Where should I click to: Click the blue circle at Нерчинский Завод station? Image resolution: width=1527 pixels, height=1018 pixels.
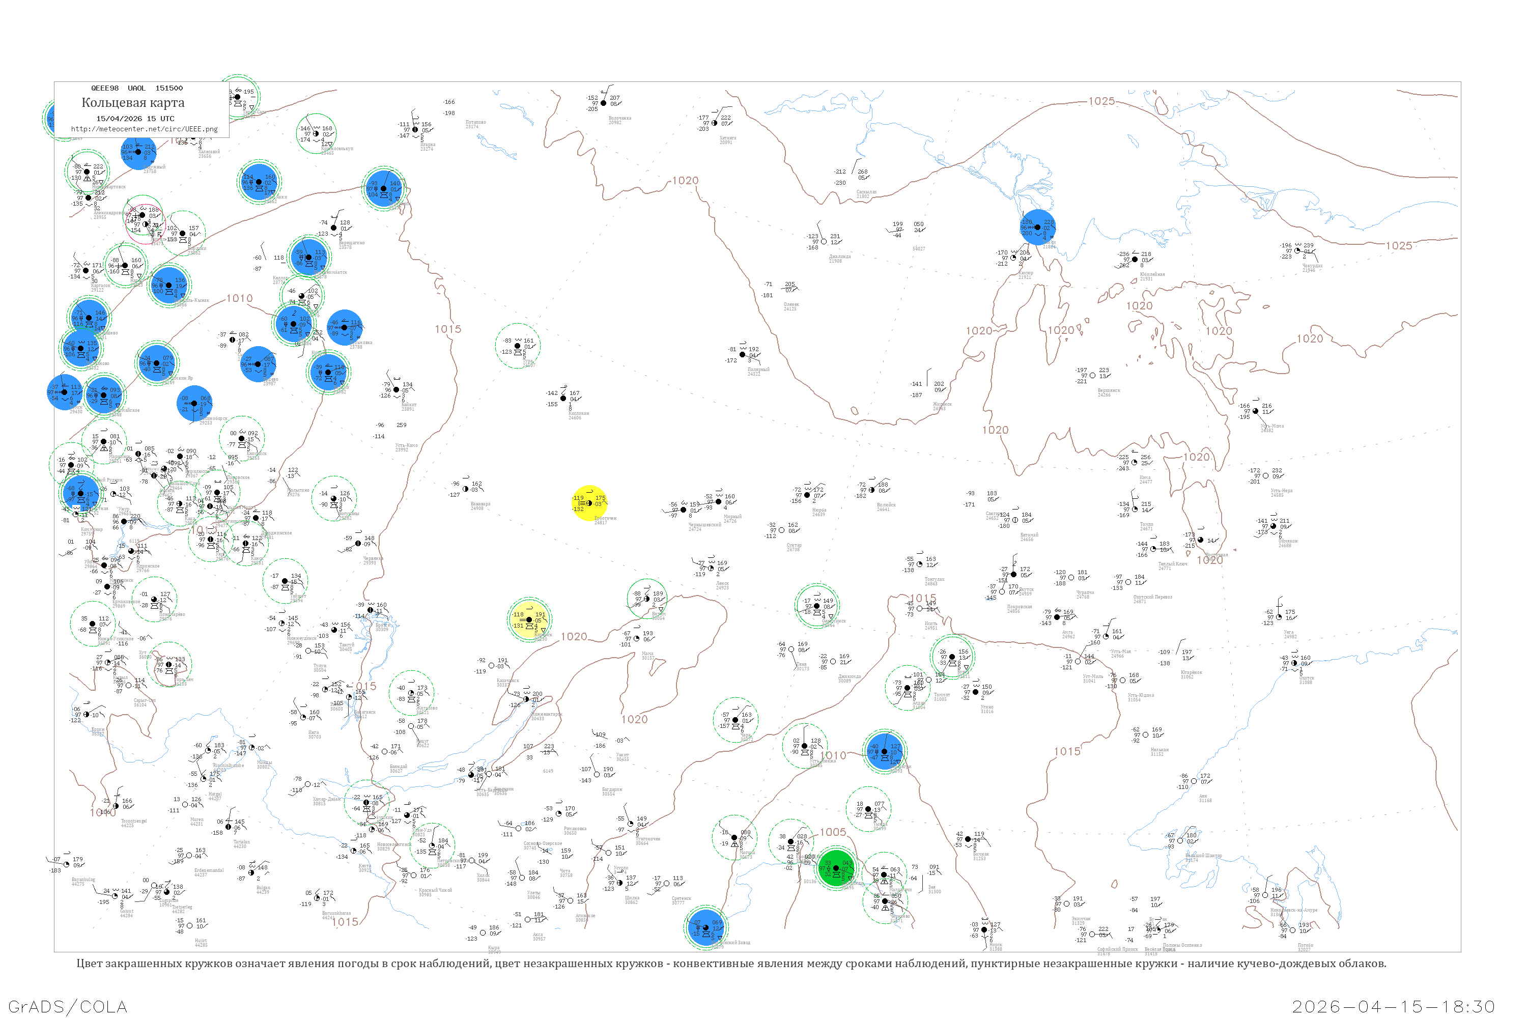coord(705,928)
